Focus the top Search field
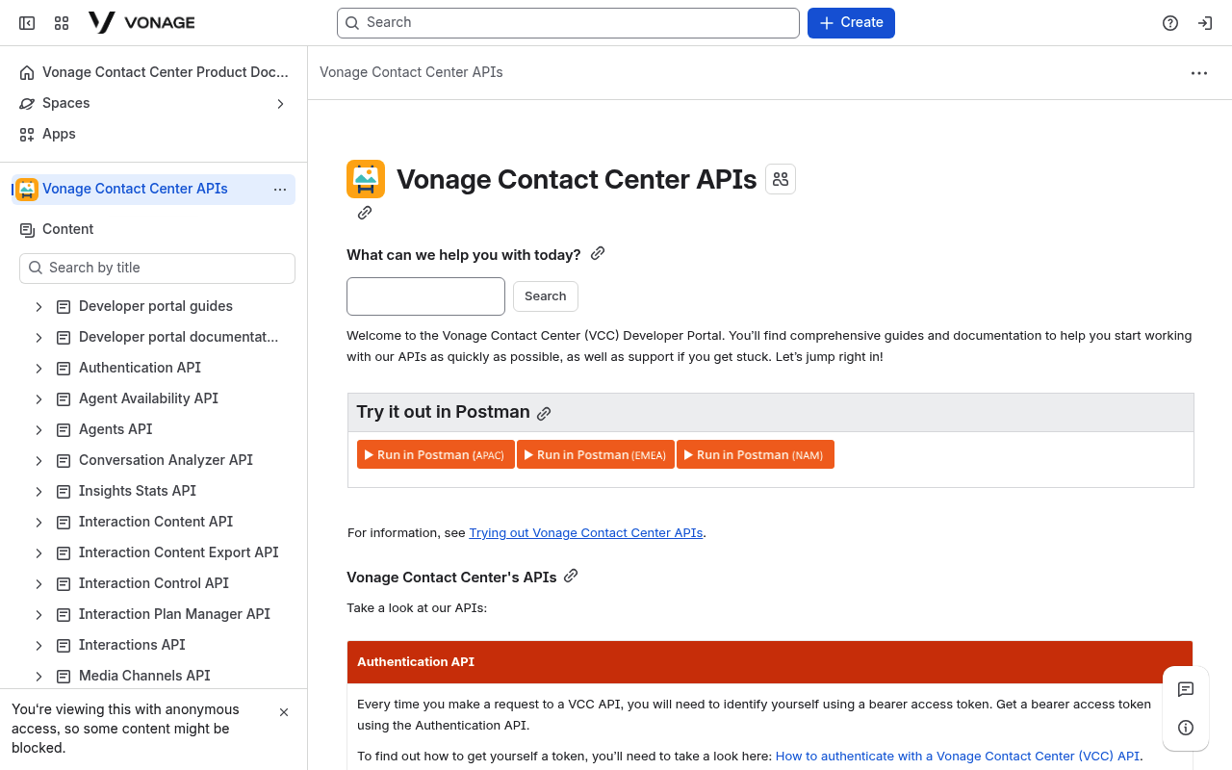 tap(568, 23)
